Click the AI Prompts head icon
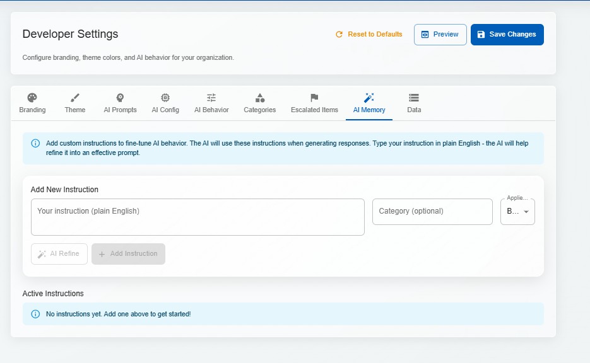Viewport: 590px width, 363px height. click(120, 98)
